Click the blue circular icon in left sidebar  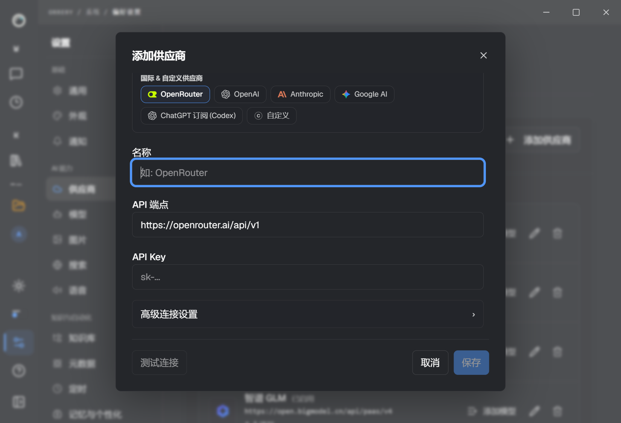point(19,234)
